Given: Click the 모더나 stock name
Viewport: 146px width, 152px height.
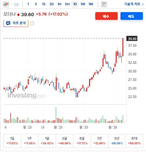Looking at the screenshot, I should coord(9,14).
